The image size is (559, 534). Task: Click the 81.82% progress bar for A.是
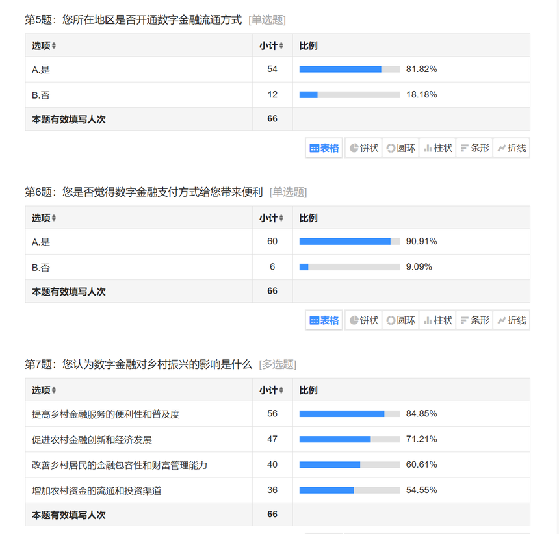click(x=349, y=69)
